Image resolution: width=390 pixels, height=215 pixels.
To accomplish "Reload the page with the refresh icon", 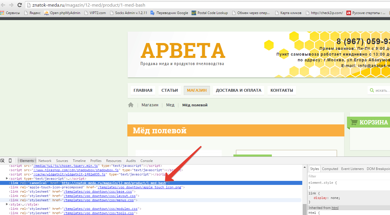I will point(19,5).
